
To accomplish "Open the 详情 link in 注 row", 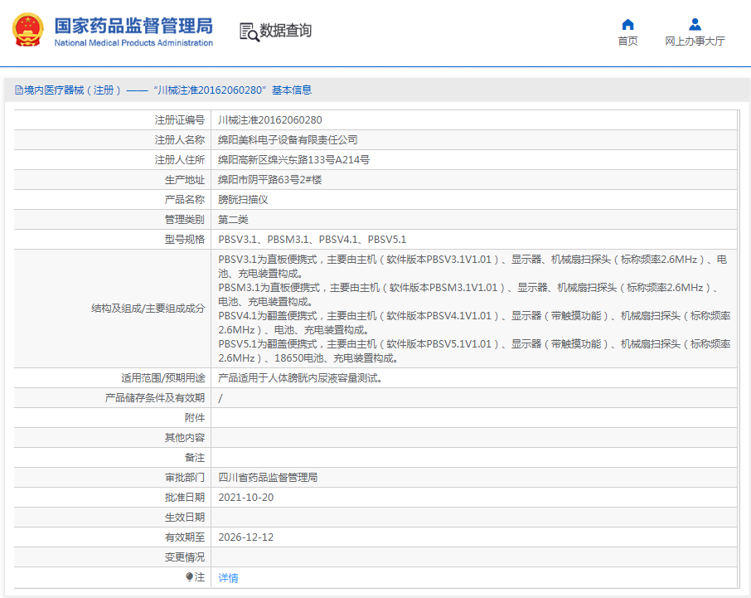I will (x=228, y=577).
